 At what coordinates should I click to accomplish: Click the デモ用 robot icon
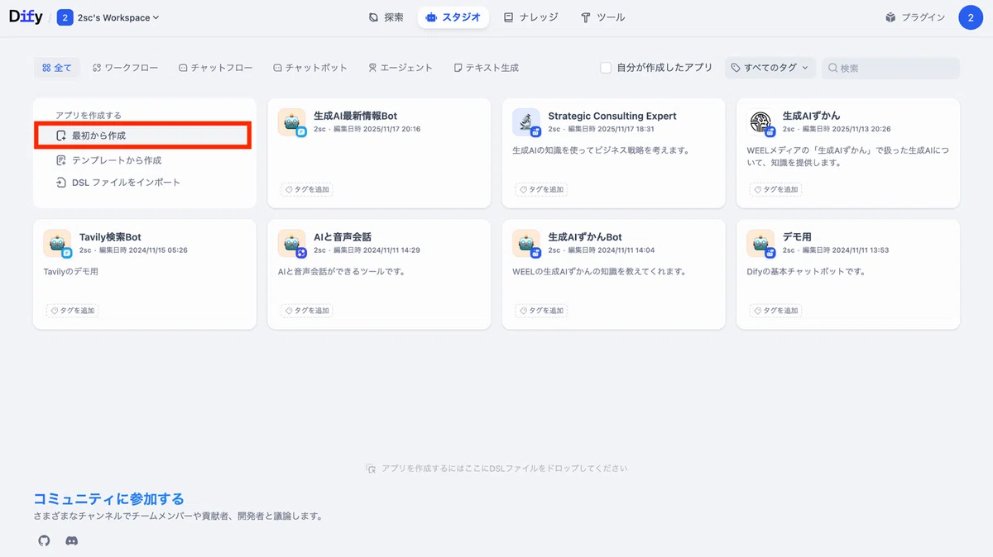760,243
